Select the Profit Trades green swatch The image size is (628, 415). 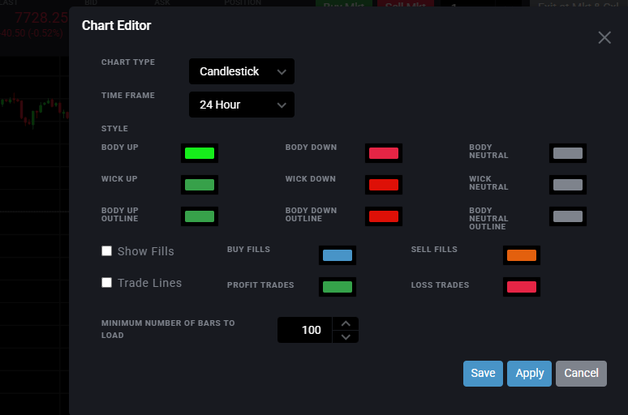338,287
